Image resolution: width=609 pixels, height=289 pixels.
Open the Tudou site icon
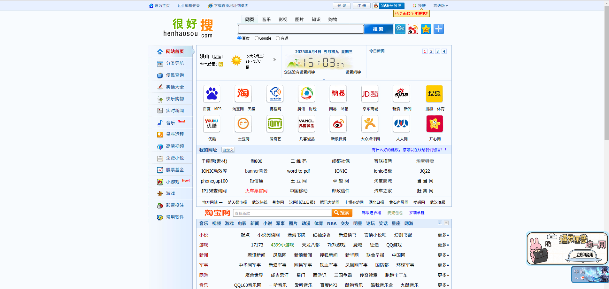243,123
